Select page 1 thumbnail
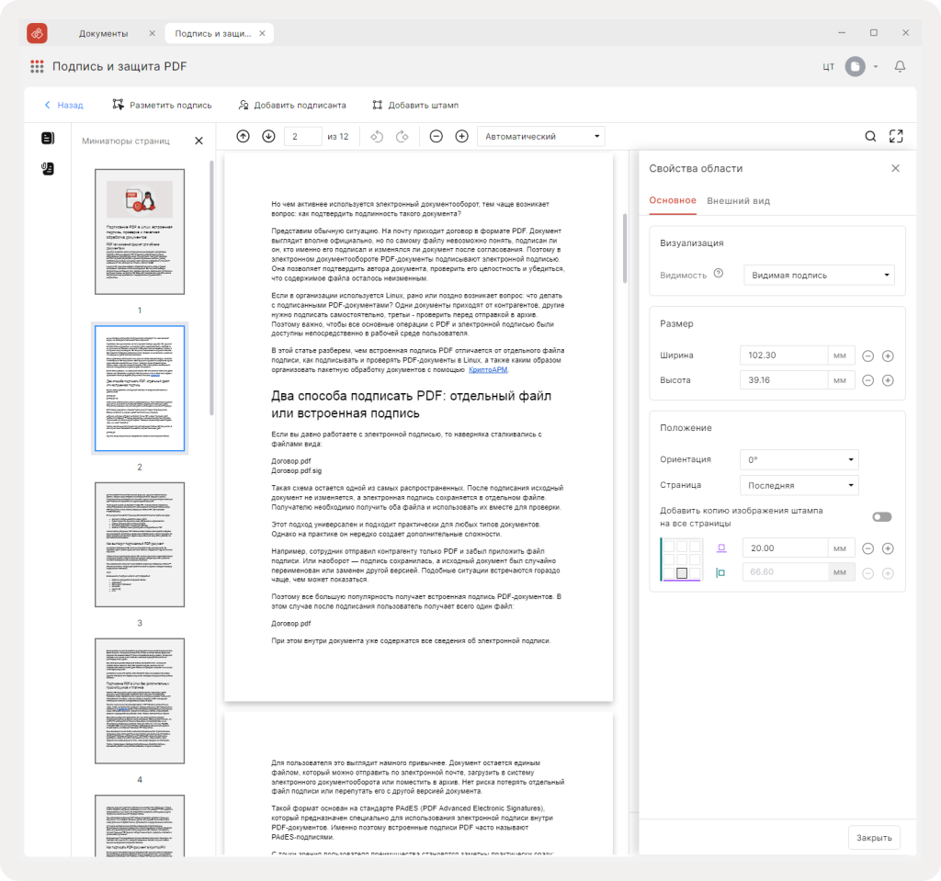The height and width of the screenshot is (881, 941). click(140, 232)
